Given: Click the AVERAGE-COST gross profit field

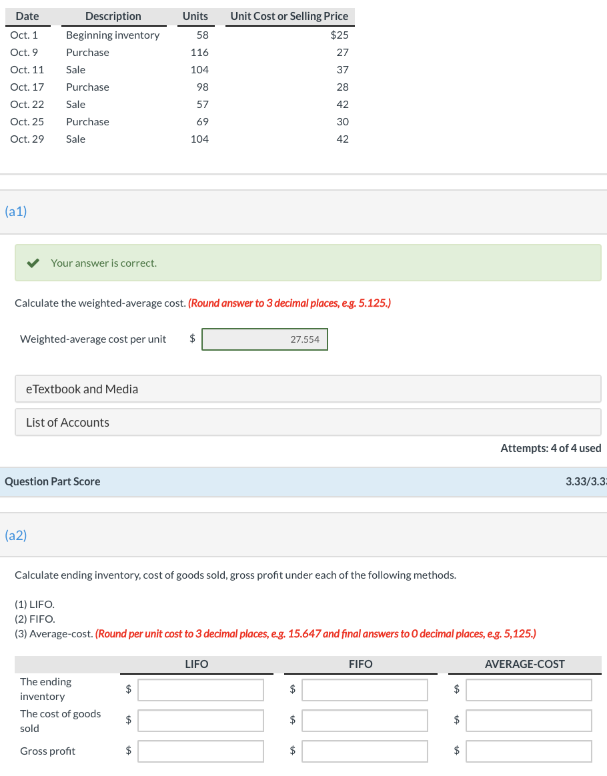Looking at the screenshot, I should pos(528,751).
